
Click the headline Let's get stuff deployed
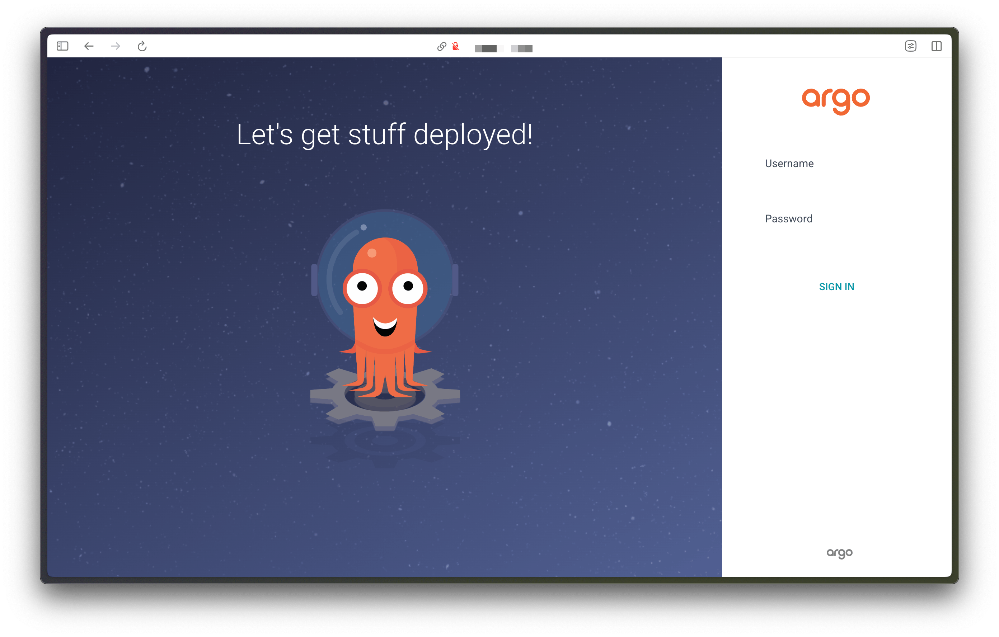tap(385, 135)
